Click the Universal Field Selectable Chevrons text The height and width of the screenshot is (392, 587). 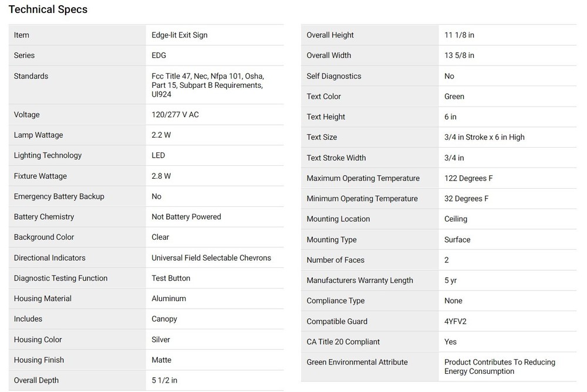[211, 258]
